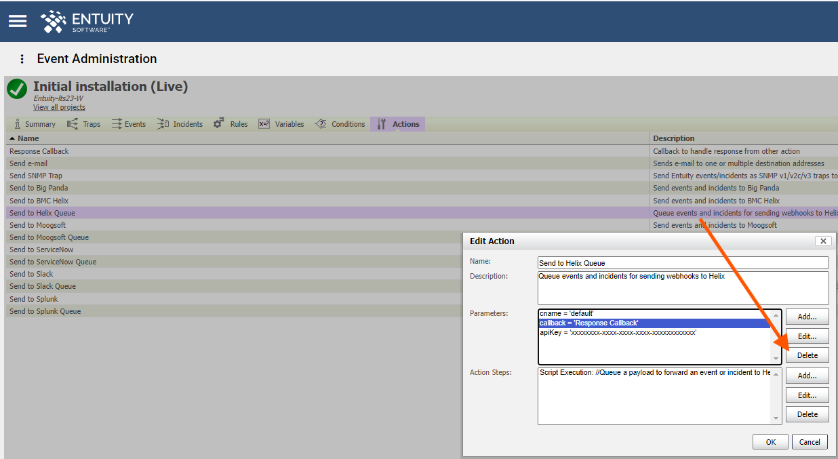Cancel the Edit Action dialog
838x459 pixels.
coord(810,442)
